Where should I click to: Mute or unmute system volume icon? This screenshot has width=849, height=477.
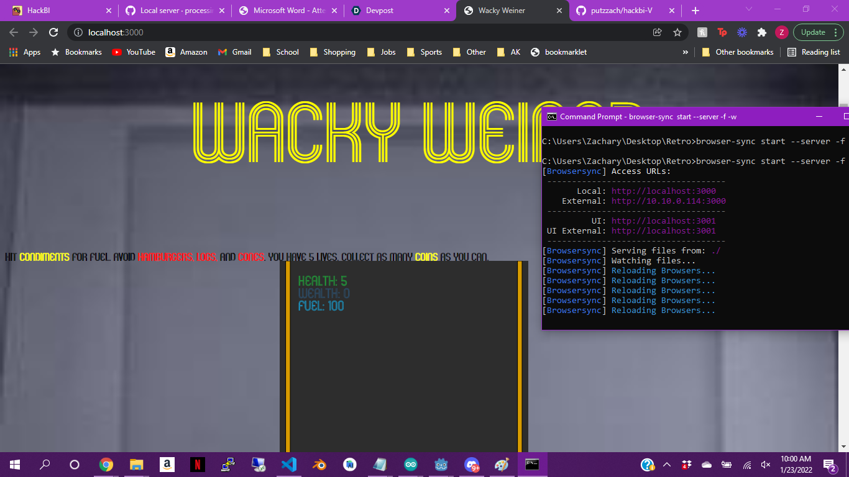tap(766, 464)
